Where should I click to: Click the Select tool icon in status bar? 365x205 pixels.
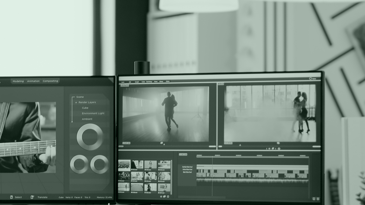pyautogui.click(x=12, y=197)
